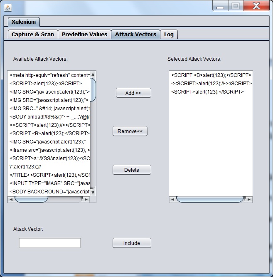Click down arrow of available list scrollbar
Screen dimensions: 273x277
tap(93, 193)
